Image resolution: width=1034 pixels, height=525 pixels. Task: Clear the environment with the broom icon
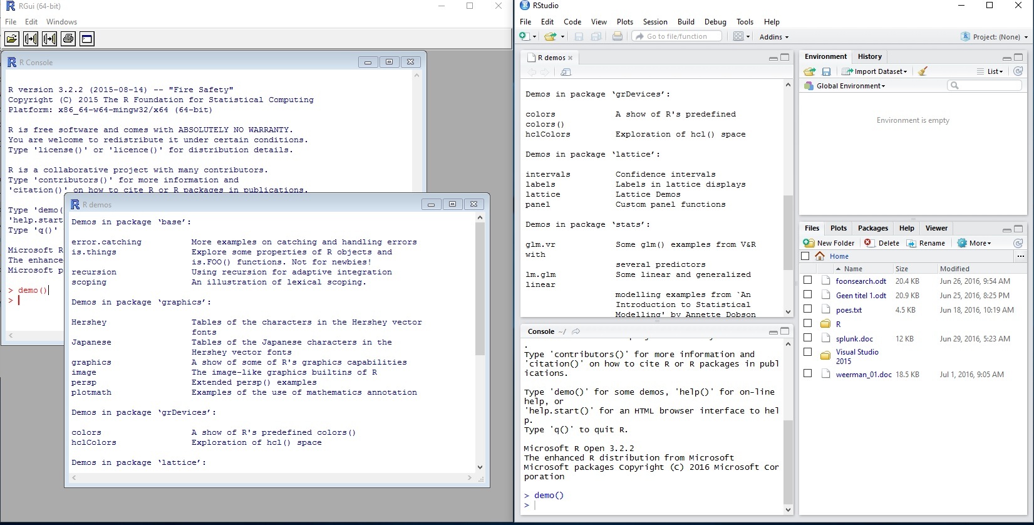[923, 71]
